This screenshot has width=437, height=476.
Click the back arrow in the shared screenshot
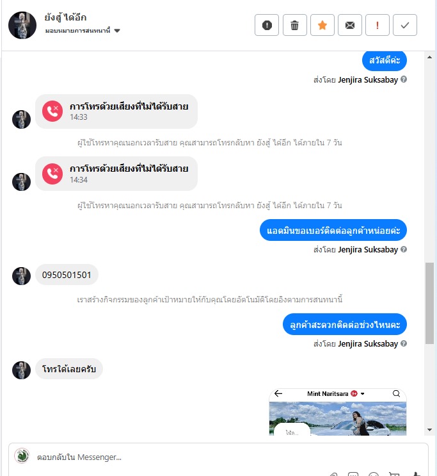[278, 394]
